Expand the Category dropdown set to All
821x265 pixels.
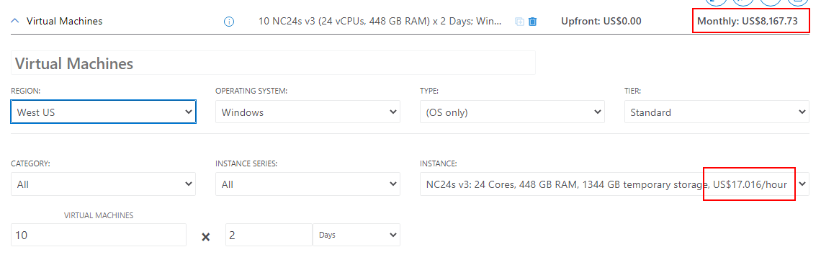(x=104, y=184)
